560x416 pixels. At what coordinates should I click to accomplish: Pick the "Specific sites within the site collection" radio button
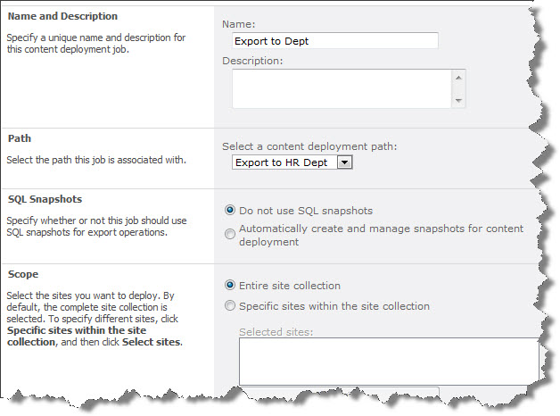[x=231, y=306]
